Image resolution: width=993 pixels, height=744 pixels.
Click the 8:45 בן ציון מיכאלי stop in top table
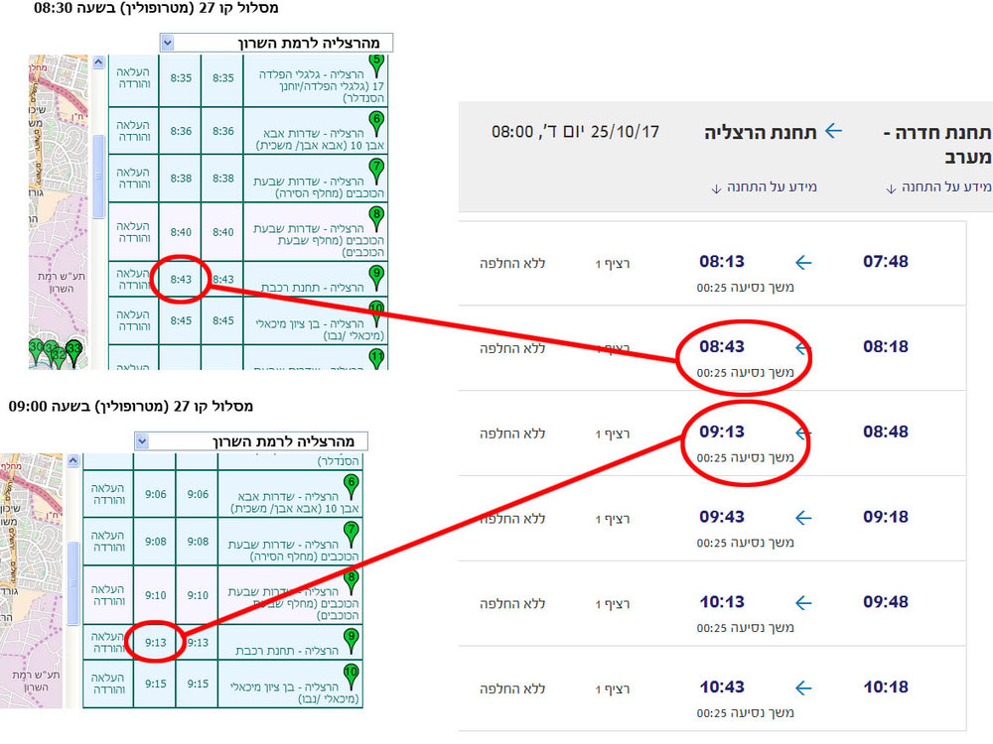coord(248,320)
